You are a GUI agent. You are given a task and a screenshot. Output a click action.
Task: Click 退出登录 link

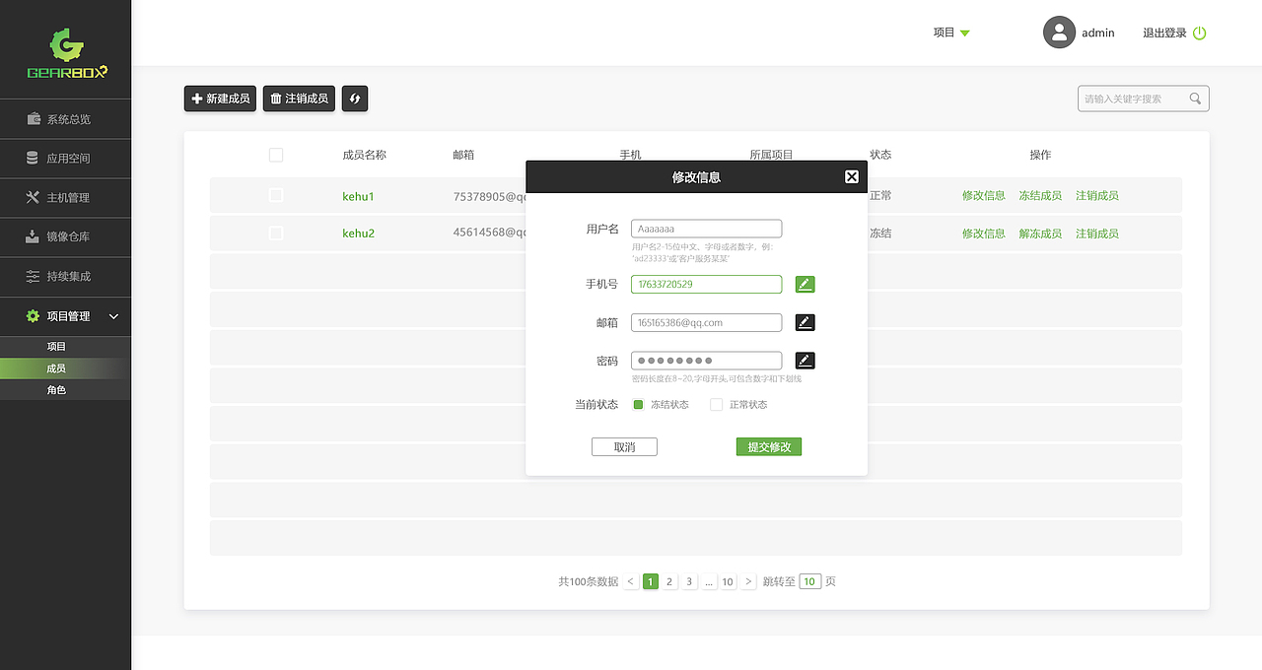click(x=1164, y=33)
